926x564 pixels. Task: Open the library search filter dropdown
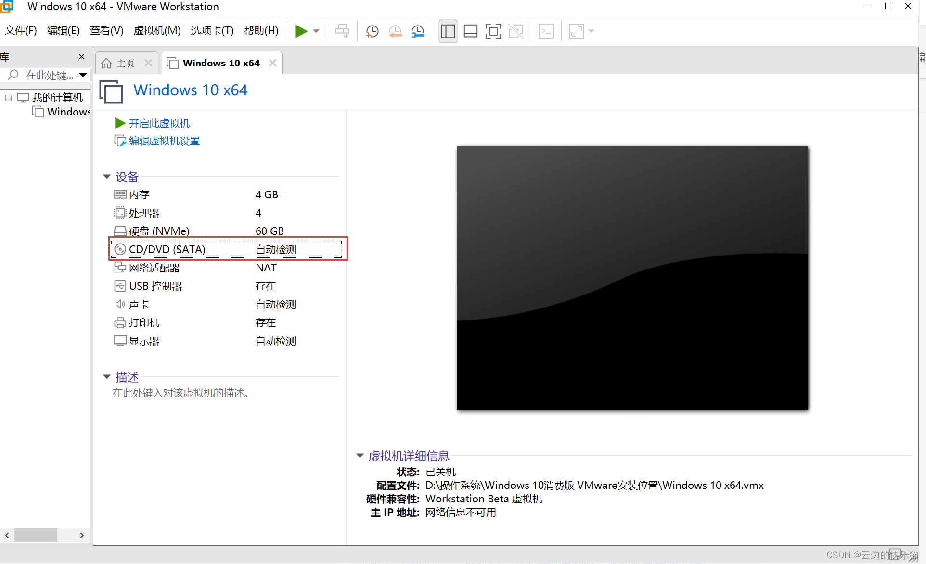[x=83, y=75]
